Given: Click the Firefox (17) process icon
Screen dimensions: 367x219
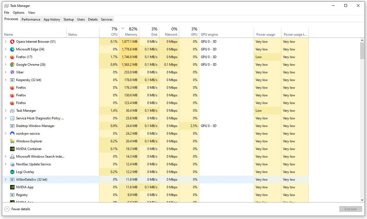Looking at the screenshot, I should click(x=12, y=57).
